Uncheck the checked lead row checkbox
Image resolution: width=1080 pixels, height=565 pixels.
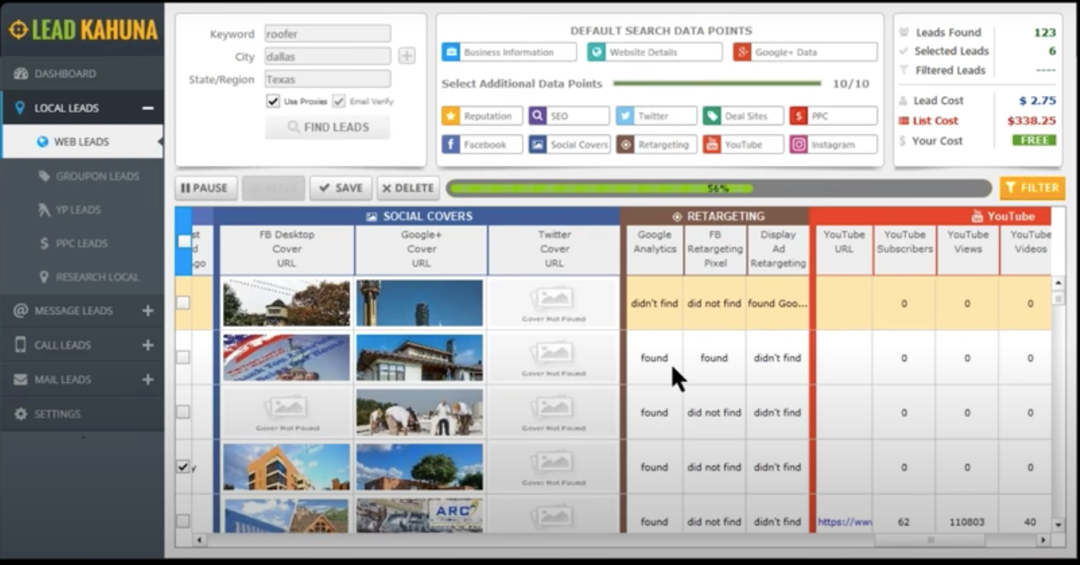coord(183,467)
